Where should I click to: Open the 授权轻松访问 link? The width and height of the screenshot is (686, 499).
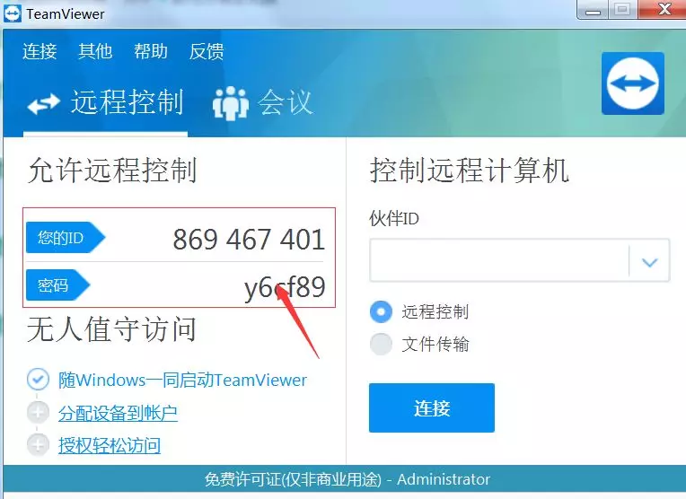pos(110,446)
